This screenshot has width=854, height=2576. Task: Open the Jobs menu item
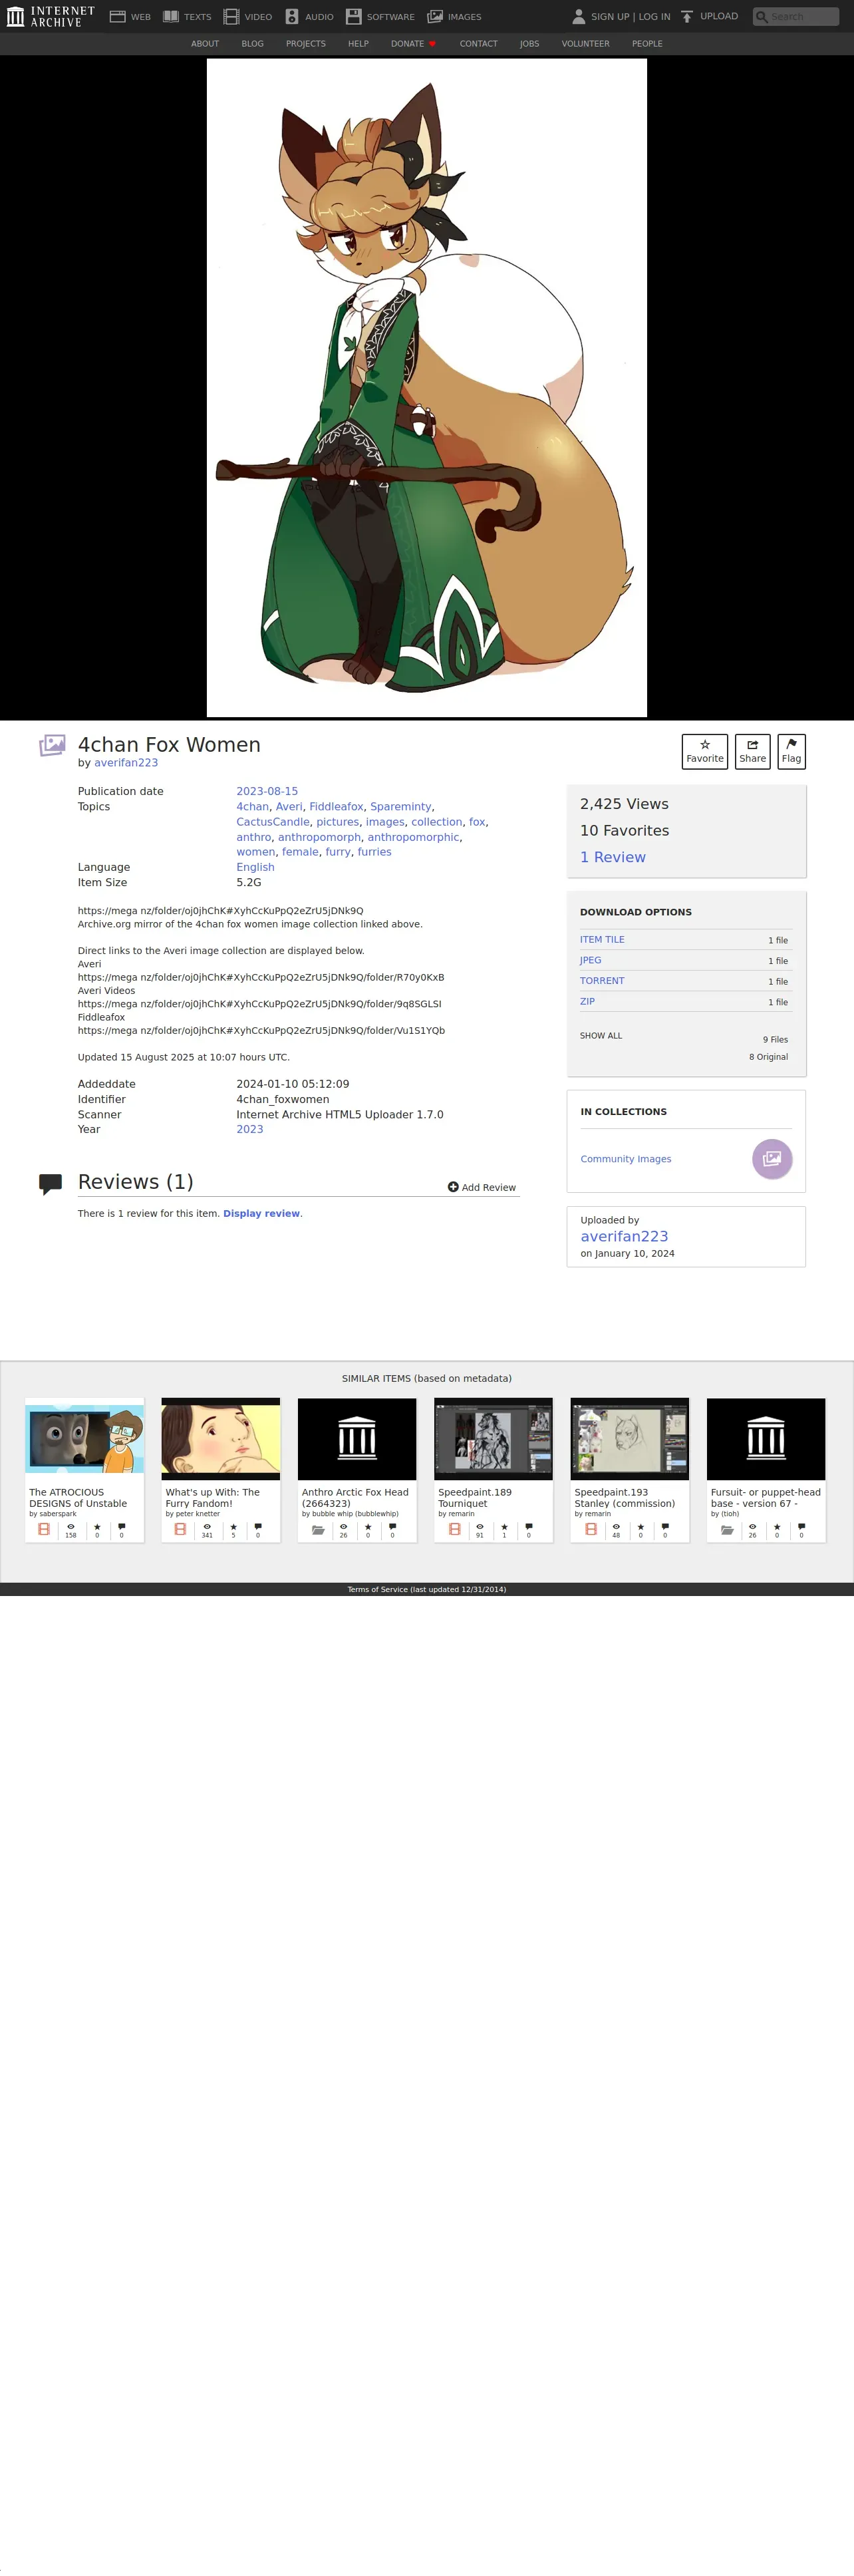tap(530, 44)
